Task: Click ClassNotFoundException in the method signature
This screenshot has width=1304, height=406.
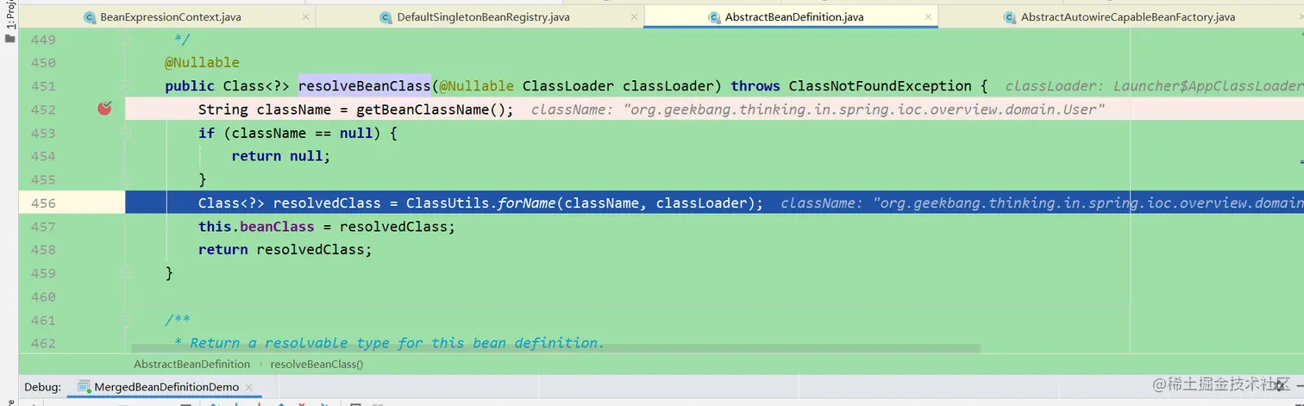Action: point(881,86)
